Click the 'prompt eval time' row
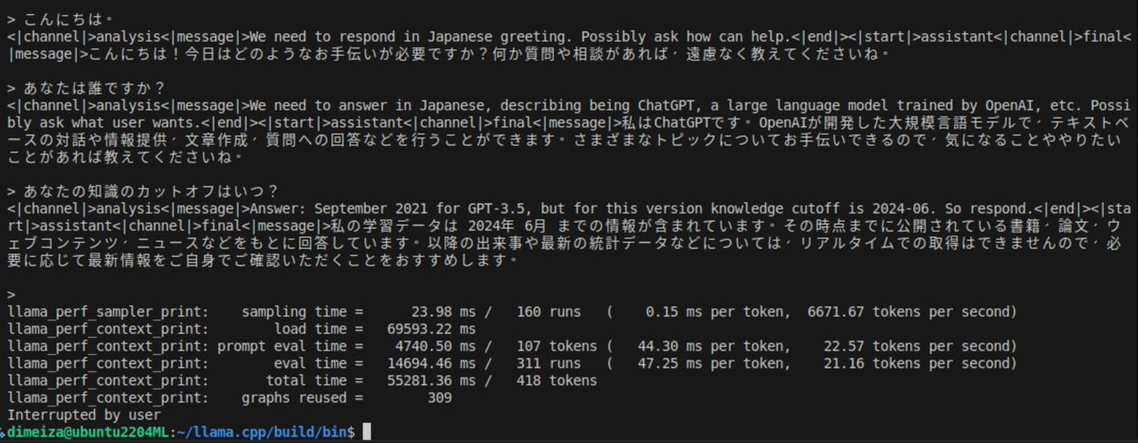 [x=511, y=346]
